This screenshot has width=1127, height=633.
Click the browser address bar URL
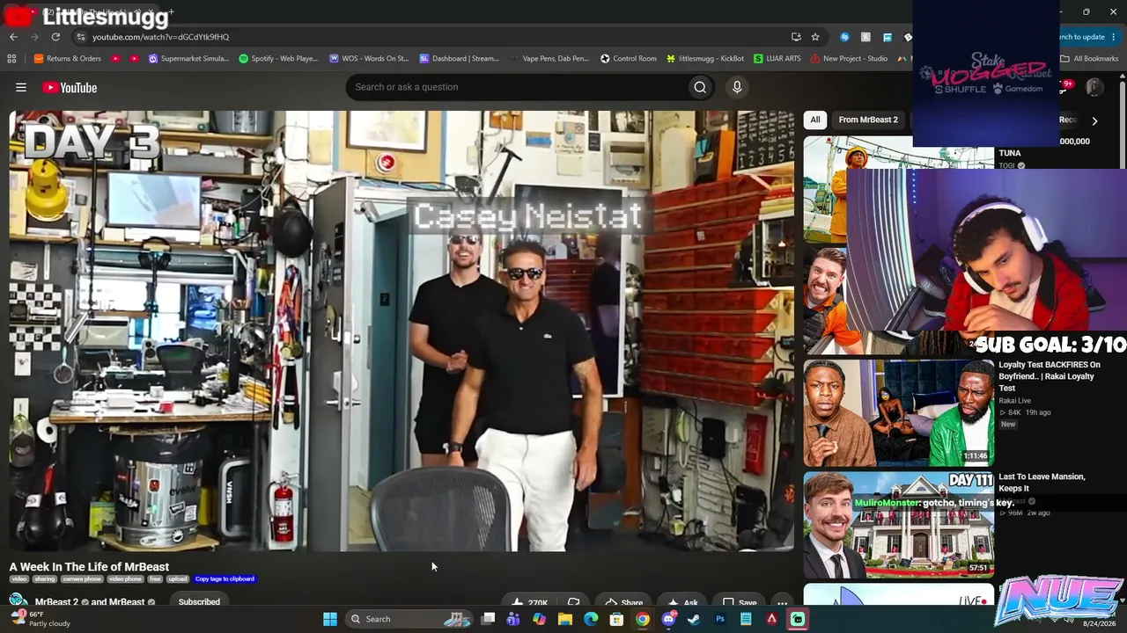(160, 37)
